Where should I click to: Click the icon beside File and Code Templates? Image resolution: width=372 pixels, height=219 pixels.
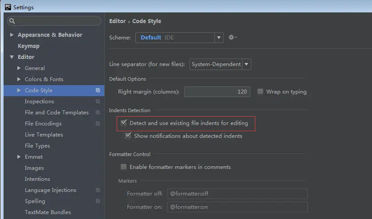[x=98, y=112]
